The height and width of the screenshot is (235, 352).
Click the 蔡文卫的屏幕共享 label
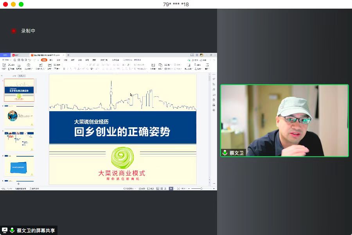point(36,231)
